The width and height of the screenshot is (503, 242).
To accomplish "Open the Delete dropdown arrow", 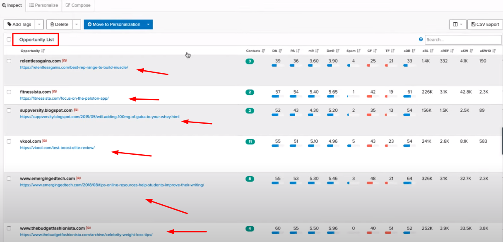I will 77,24.
